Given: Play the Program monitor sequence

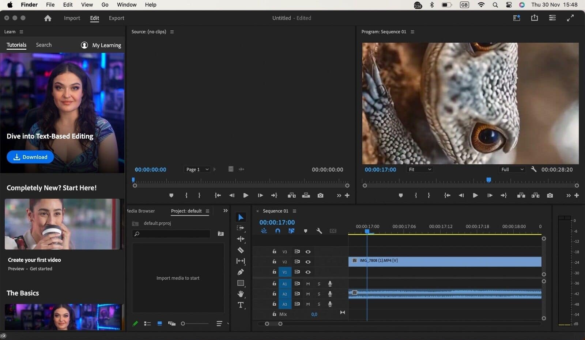Looking at the screenshot, I should [x=475, y=195].
